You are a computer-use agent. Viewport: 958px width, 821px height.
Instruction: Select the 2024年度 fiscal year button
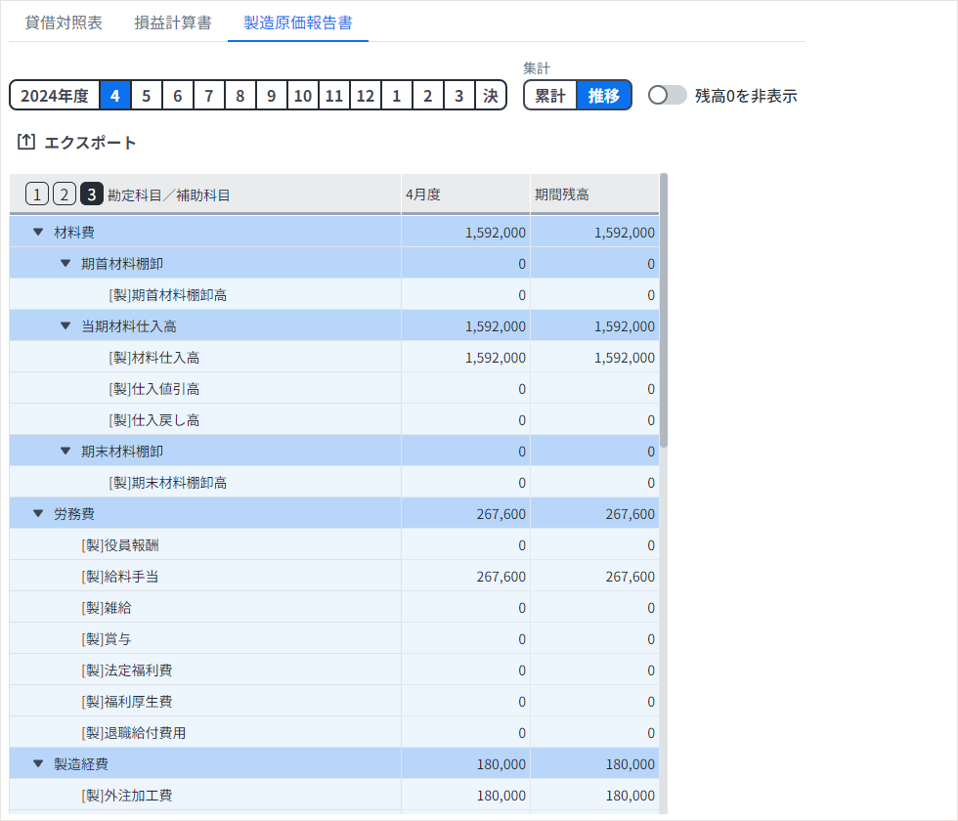point(55,96)
